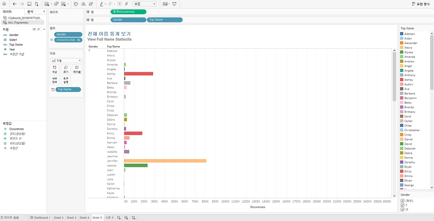
Task: Open 색상 (Color) mark card
Action: click(55, 69)
